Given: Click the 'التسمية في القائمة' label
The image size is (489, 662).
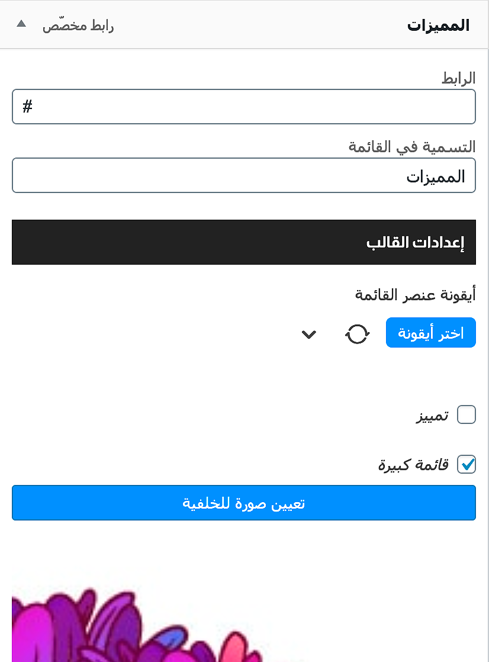Looking at the screenshot, I should [412, 147].
